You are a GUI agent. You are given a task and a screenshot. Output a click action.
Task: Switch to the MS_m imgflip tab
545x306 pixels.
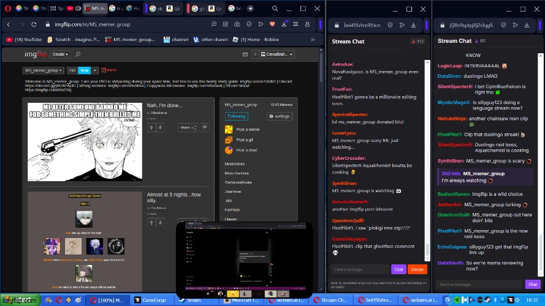[95, 9]
